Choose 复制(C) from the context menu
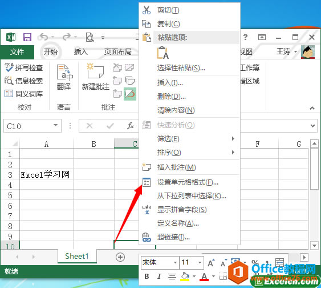The image size is (321, 288). click(x=189, y=24)
